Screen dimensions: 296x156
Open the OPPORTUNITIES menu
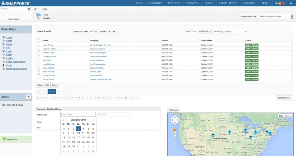[228, 3]
